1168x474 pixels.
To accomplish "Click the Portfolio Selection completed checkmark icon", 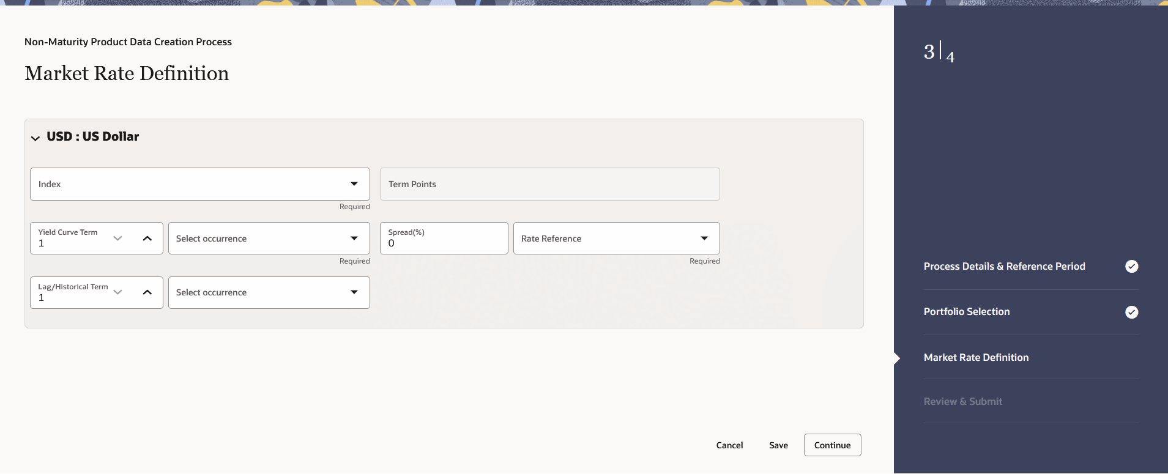I will (1132, 312).
